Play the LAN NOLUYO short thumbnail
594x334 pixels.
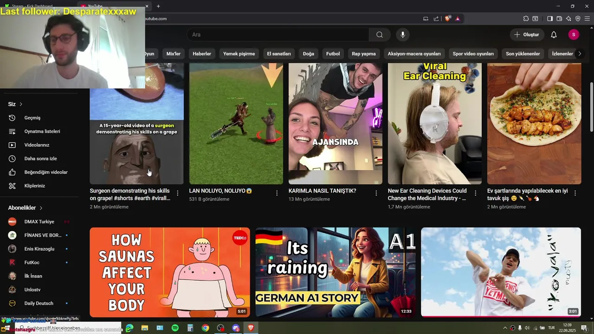coord(236,124)
